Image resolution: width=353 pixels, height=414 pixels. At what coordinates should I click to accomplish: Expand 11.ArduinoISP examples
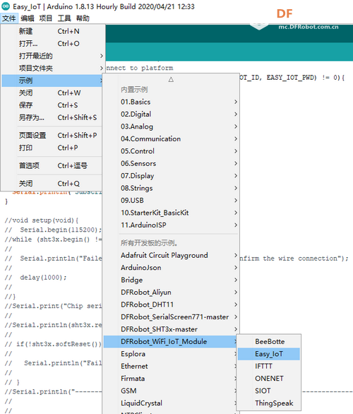tap(172, 225)
